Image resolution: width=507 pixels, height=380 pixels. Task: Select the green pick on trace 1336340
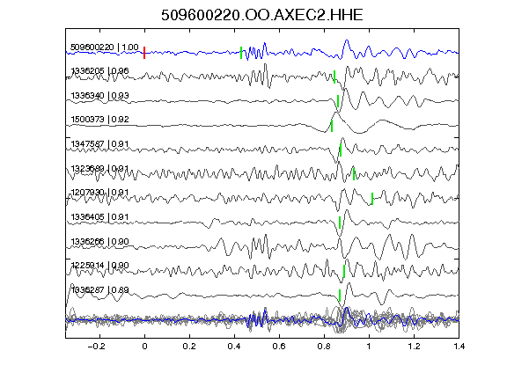(x=338, y=101)
